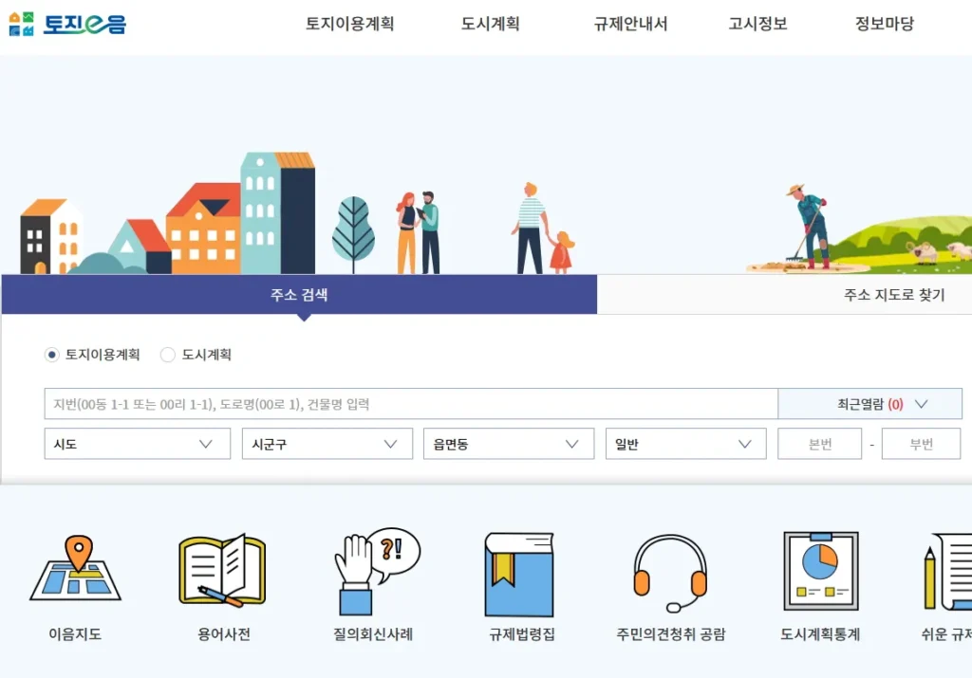Select the 도시계획 radio button
This screenshot has width=972, height=678.
point(168,355)
